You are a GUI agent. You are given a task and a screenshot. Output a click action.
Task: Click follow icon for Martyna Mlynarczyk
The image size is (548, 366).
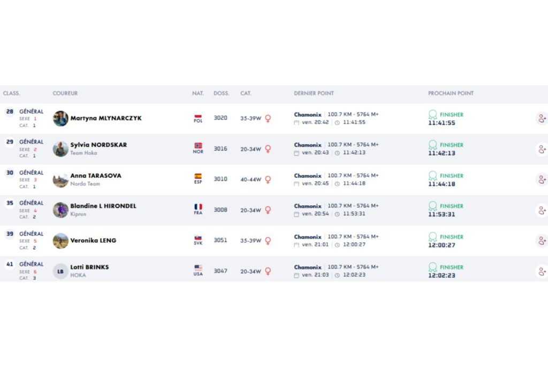[x=542, y=119]
